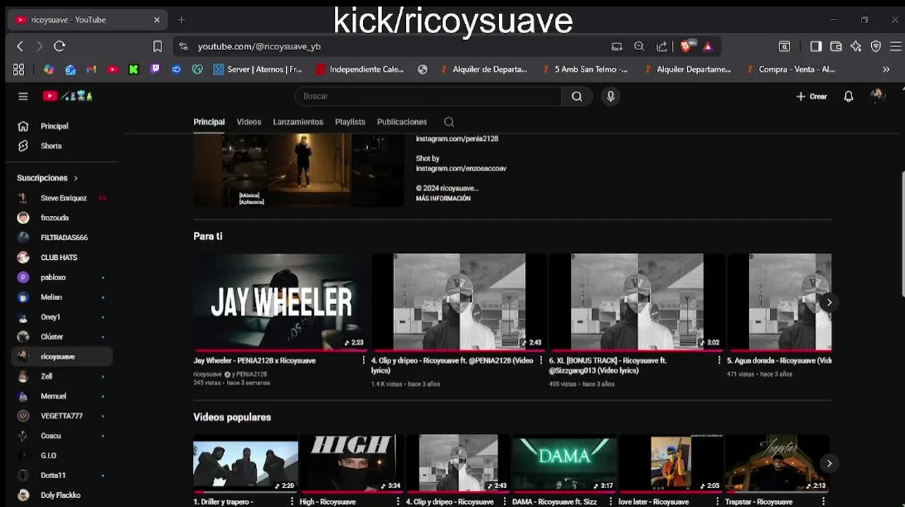This screenshot has width=905, height=507.
Task: Click the Crear button
Action: (811, 96)
